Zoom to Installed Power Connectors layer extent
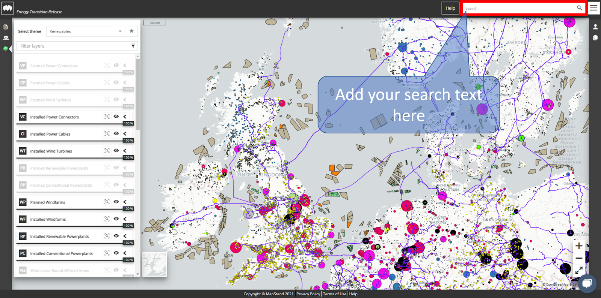Image resolution: width=601 pixels, height=298 pixels. 107,117
